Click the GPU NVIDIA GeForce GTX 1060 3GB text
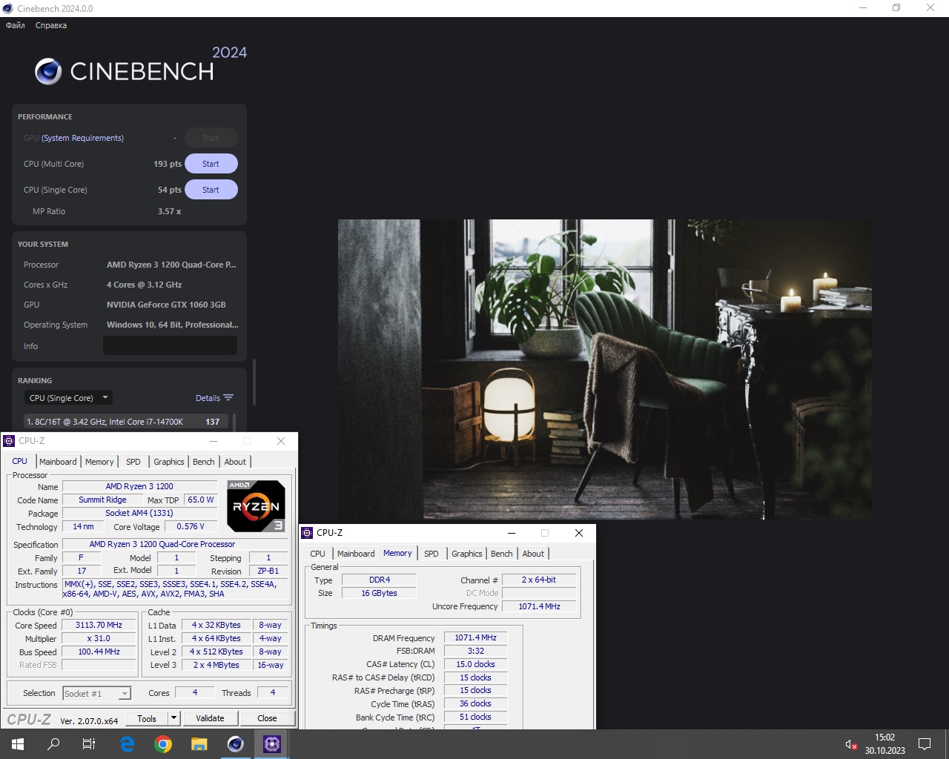This screenshot has width=949, height=759. pyautogui.click(x=166, y=305)
